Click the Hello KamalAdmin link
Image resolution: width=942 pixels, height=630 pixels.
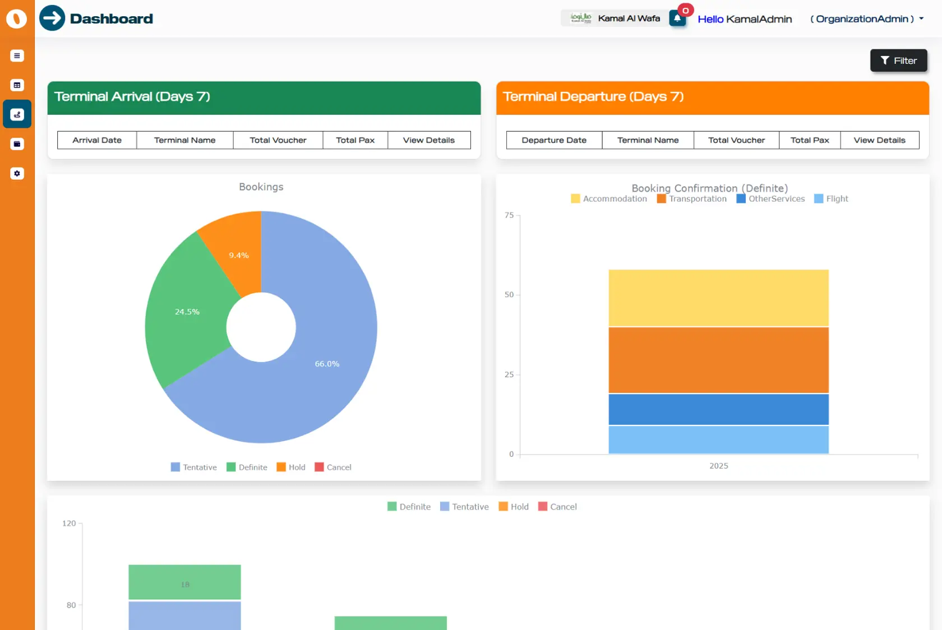745,18
